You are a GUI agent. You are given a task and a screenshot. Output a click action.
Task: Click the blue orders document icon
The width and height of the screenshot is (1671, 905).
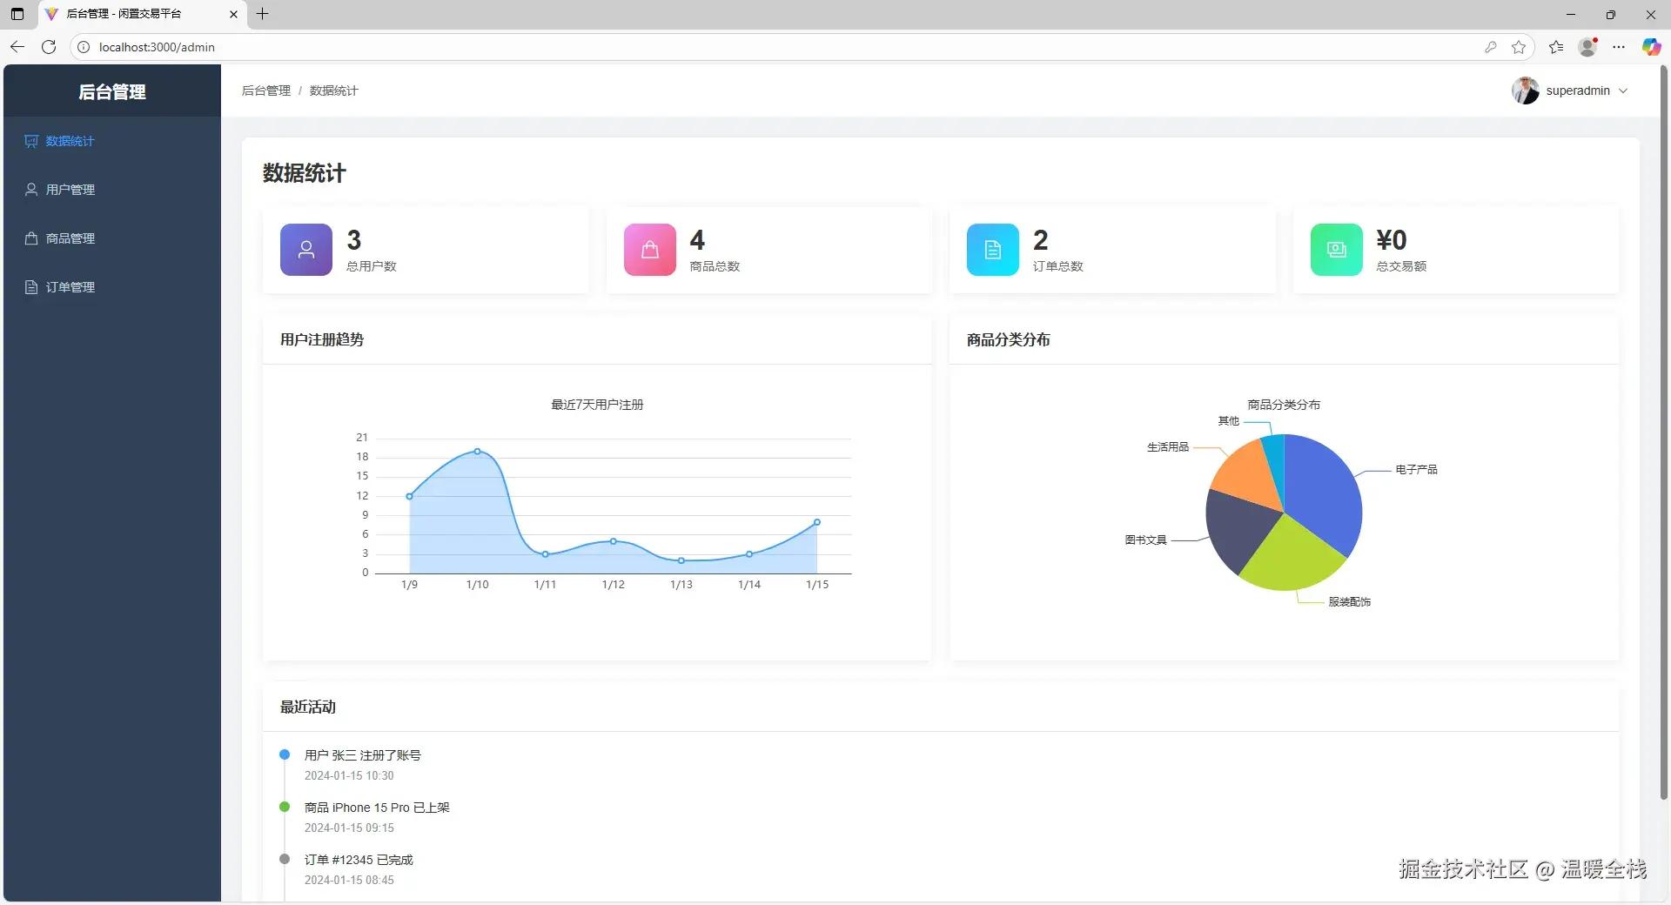click(x=993, y=250)
